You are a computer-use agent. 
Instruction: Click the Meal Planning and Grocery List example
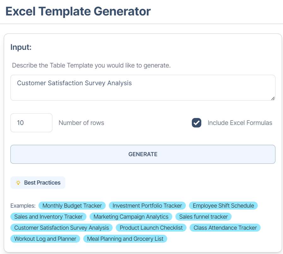coord(125,239)
